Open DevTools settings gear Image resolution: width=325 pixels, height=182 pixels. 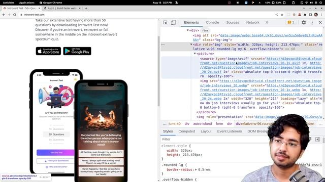tap(304, 22)
